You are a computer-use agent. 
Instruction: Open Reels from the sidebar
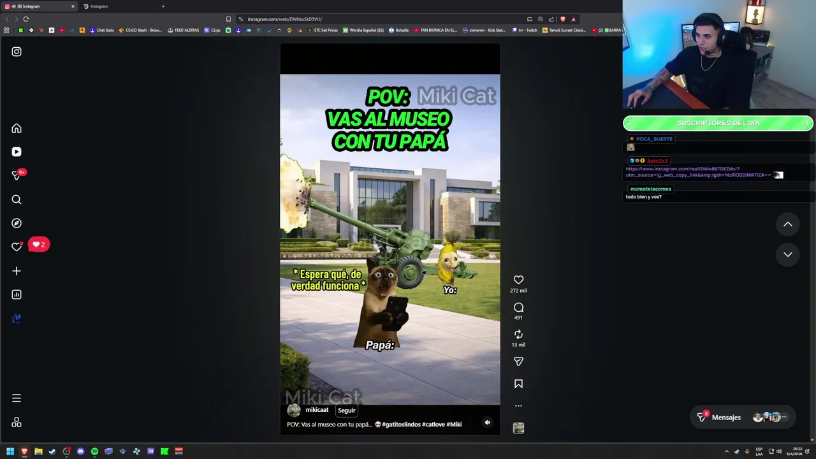point(17,152)
